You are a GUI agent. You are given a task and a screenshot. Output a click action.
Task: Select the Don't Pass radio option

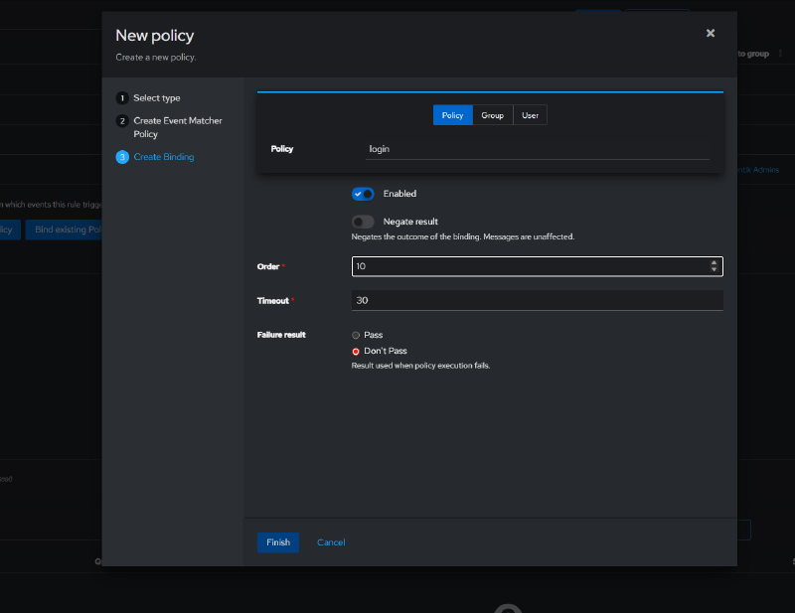[356, 351]
